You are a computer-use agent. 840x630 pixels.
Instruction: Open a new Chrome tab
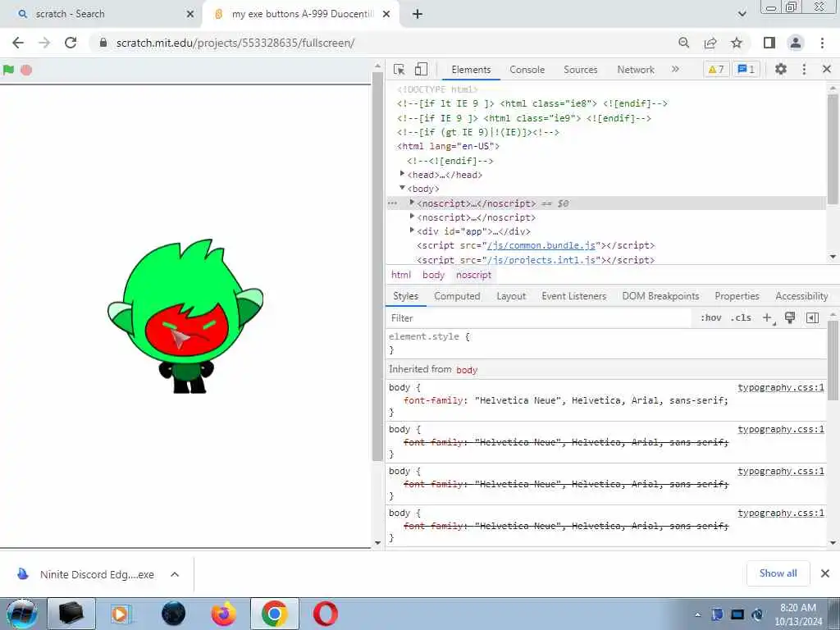coord(418,14)
